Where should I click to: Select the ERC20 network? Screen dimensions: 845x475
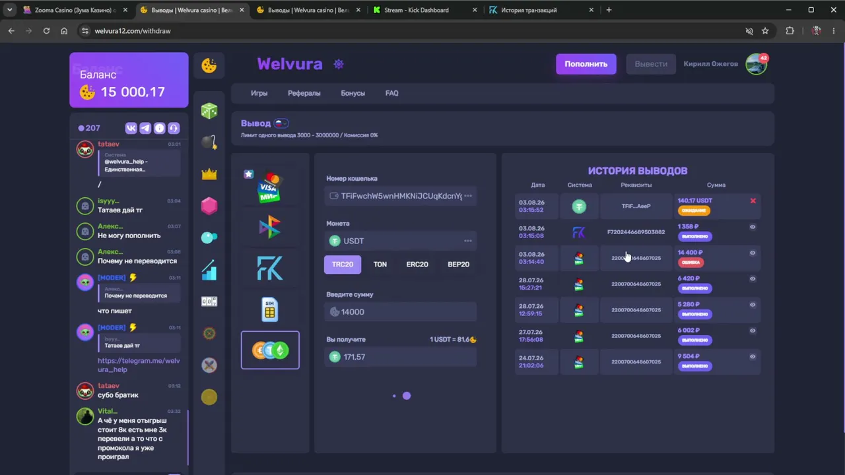pyautogui.click(x=417, y=265)
